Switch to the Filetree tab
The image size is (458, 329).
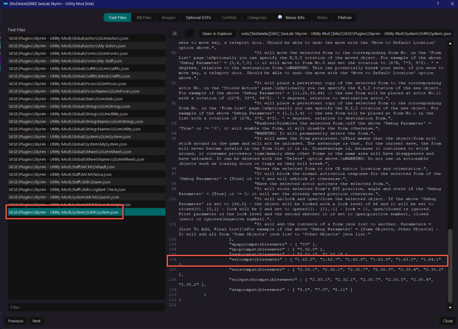tap(344, 18)
